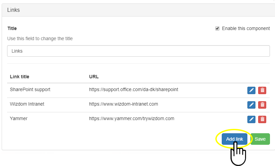Screen dimensions: 275x166
Task: Edit the SharePoint support link
Action: (251, 90)
